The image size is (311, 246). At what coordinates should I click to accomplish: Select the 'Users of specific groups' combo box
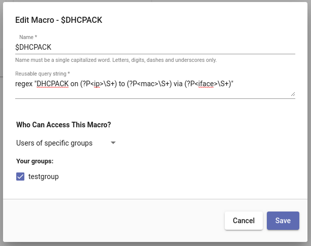click(66, 143)
